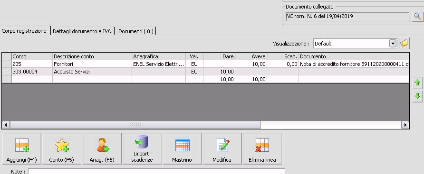Move row up with green arrow

pyautogui.click(x=417, y=83)
